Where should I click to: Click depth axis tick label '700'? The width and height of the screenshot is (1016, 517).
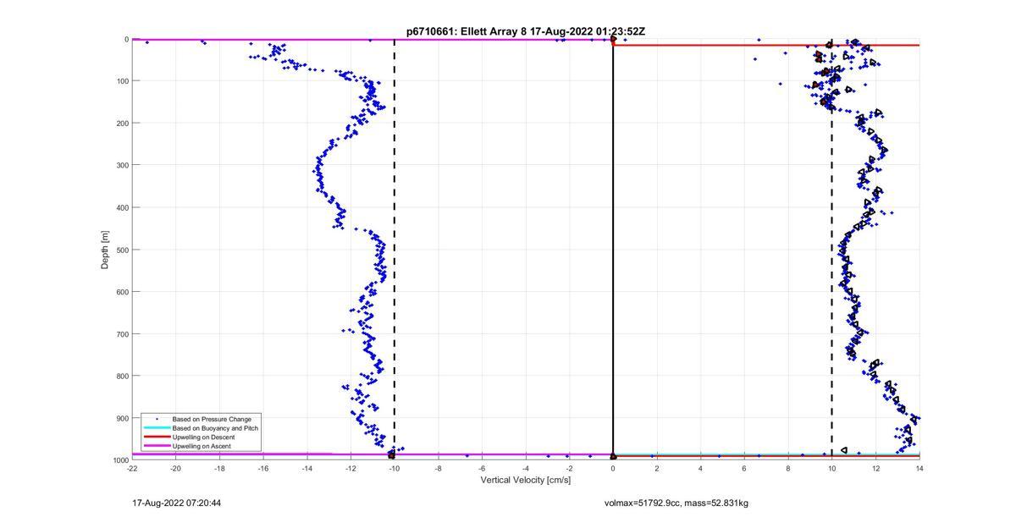122,334
